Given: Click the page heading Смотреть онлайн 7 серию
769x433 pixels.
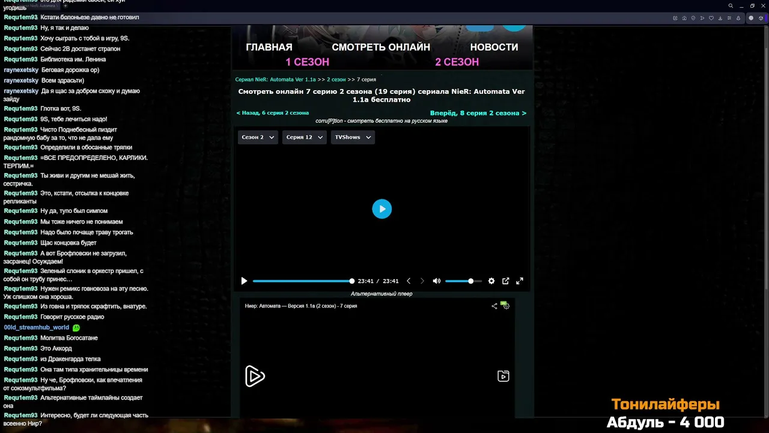Looking at the screenshot, I should [x=381, y=96].
